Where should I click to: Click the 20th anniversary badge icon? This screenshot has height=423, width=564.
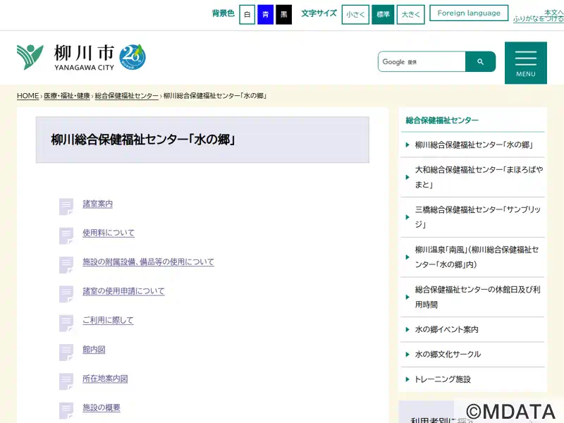click(x=133, y=56)
